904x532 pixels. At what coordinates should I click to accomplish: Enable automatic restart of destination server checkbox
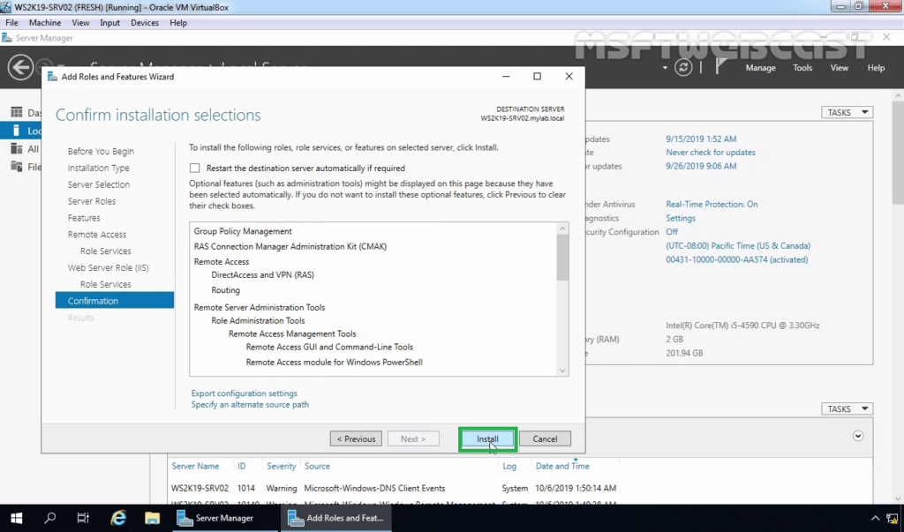pyautogui.click(x=195, y=168)
